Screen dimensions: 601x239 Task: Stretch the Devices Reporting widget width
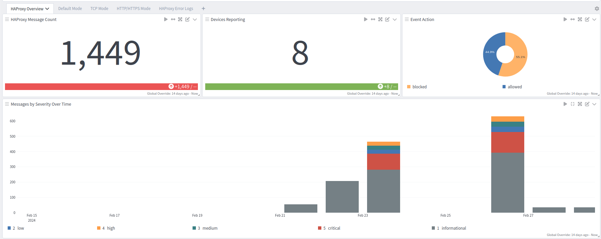pos(373,19)
